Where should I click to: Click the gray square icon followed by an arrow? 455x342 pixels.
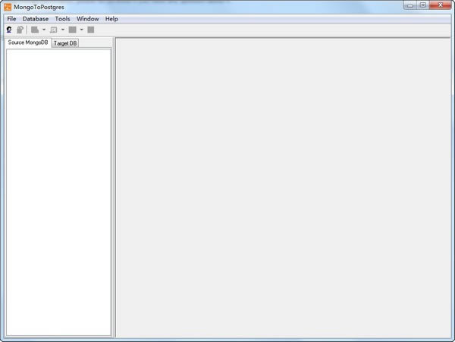click(73, 30)
